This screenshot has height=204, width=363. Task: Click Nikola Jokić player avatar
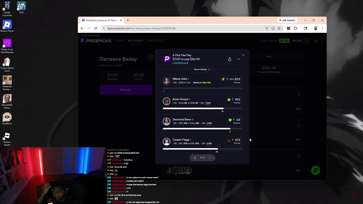[166, 81]
